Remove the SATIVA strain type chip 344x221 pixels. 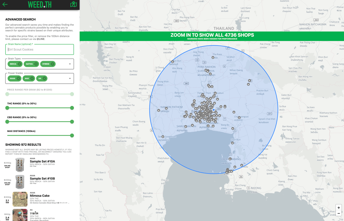pos(36,64)
